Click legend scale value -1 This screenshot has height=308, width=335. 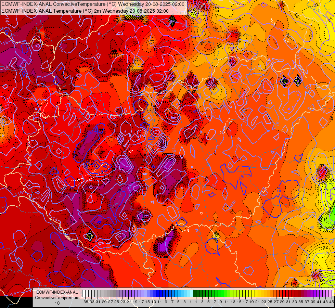(x=190, y=302)
